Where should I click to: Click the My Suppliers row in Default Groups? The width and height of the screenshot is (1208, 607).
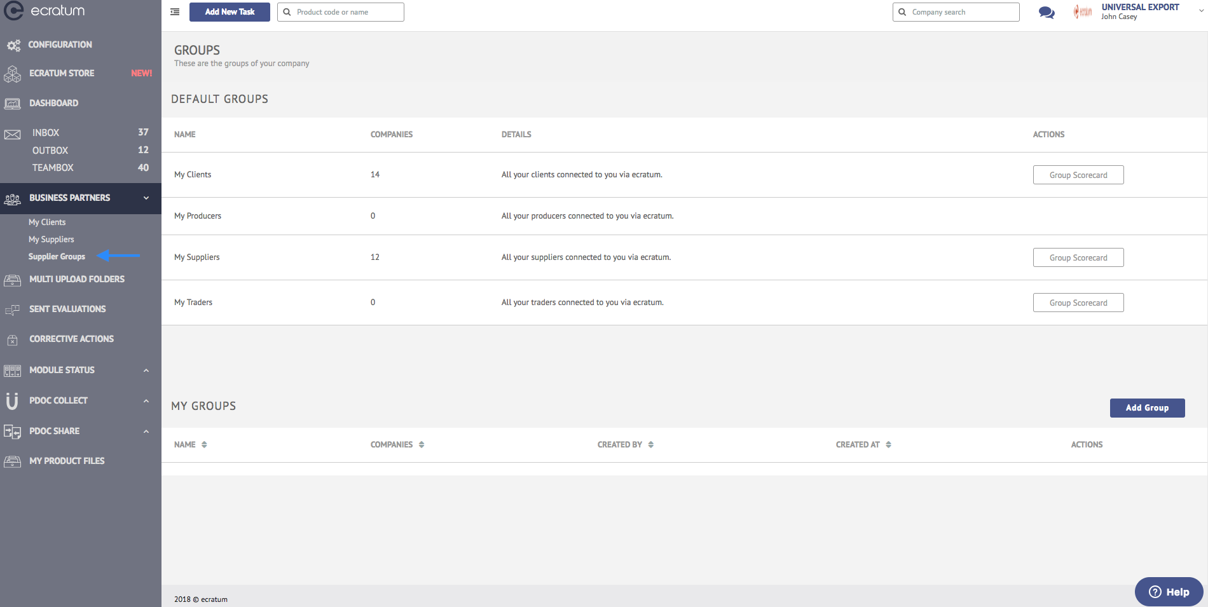pos(685,257)
